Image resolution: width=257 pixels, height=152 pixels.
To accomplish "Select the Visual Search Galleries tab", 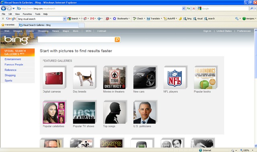I will (x=48, y=25).
